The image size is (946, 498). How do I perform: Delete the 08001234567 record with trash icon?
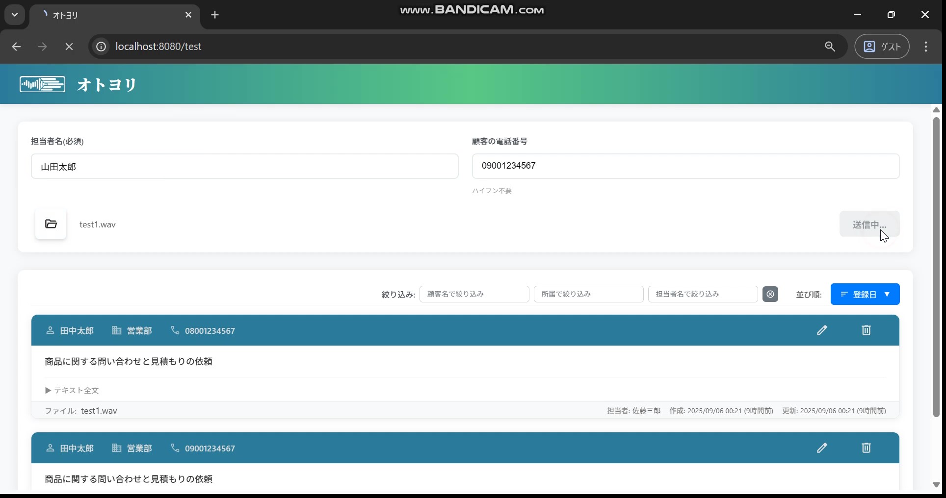pos(866,330)
